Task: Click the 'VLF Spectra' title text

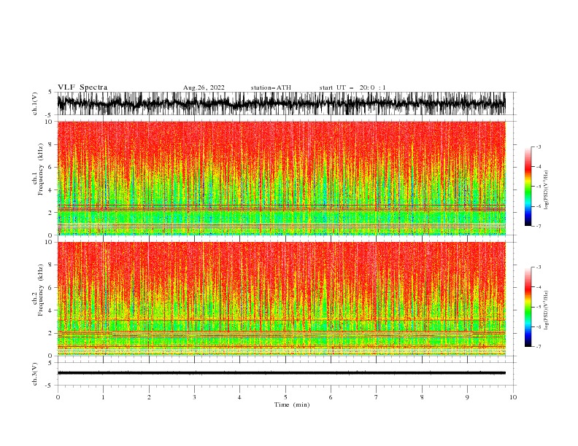Action: coord(82,87)
